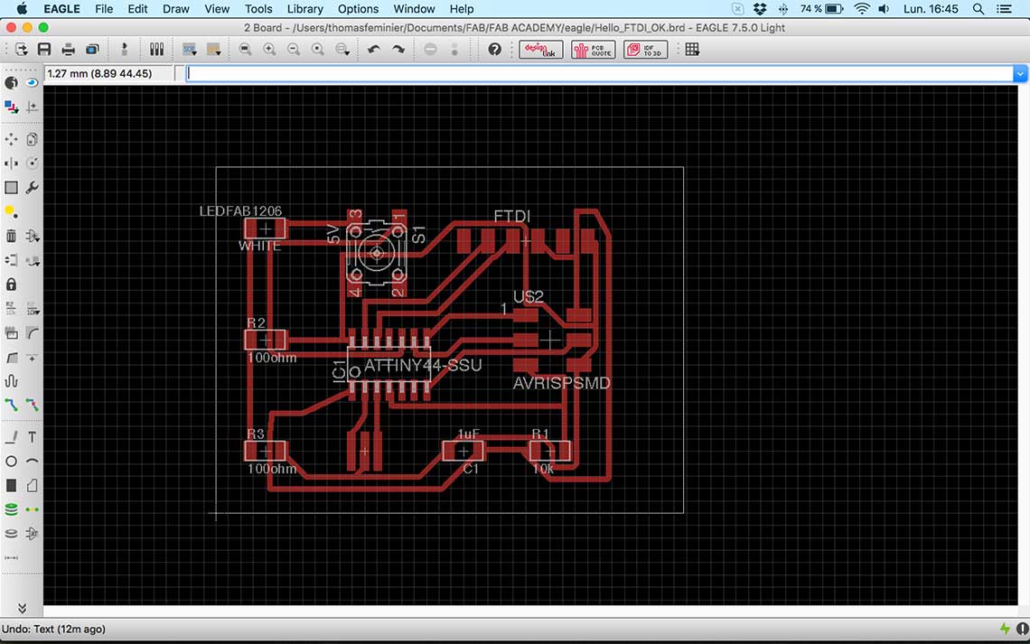Click the Help question mark icon

tap(494, 50)
